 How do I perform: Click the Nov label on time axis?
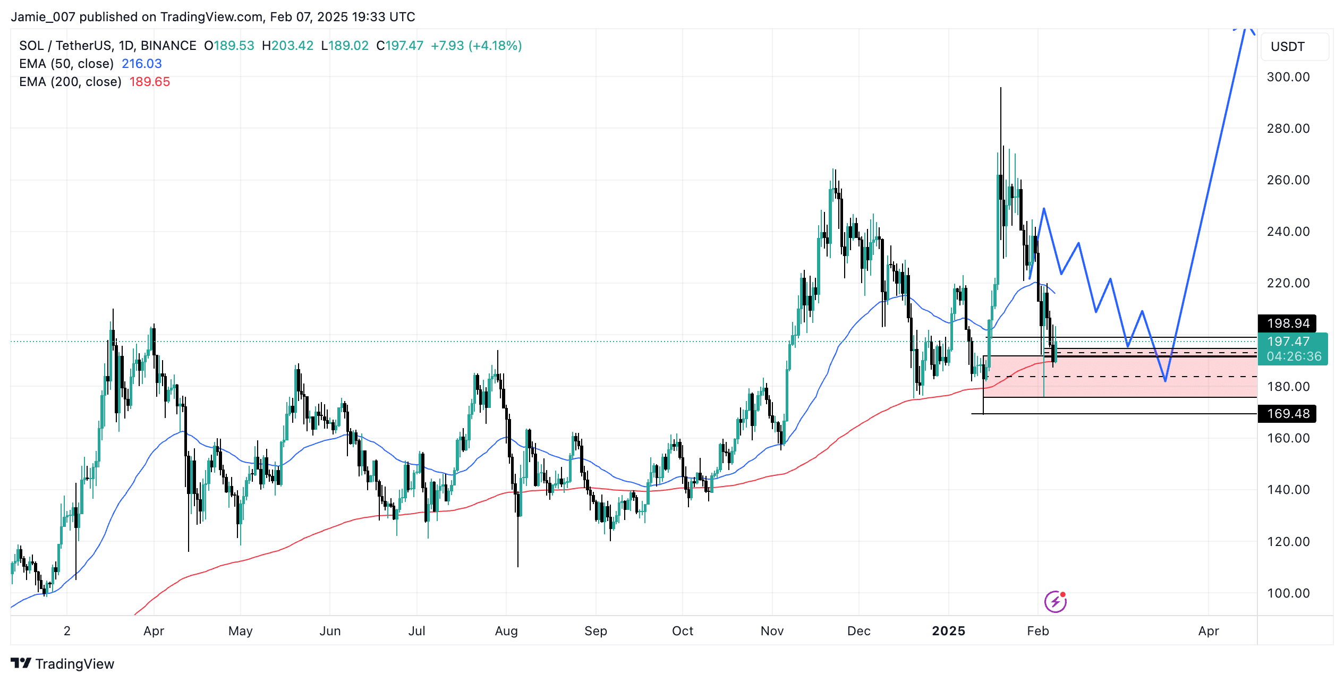pos(771,631)
